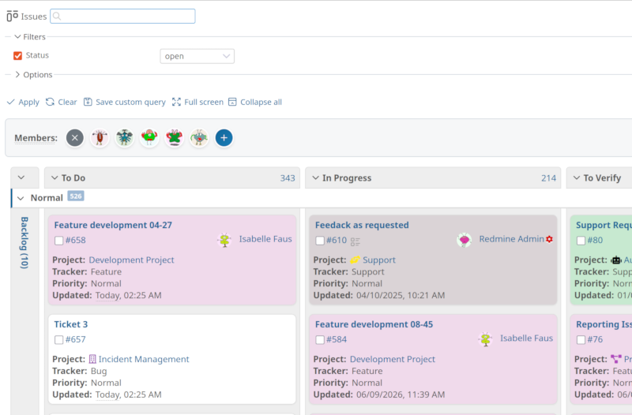Collapse the Normal swimlane group
The image size is (632, 415).
[x=21, y=198]
